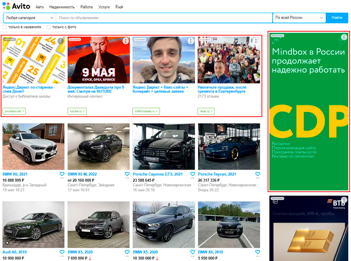Image resolution: width=351 pixels, height=261 pixels.
Task: Open the Авто menu
Action: pos(40,7)
